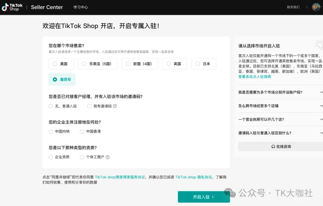Open 学习中心 in the top navigation

tap(80, 7)
